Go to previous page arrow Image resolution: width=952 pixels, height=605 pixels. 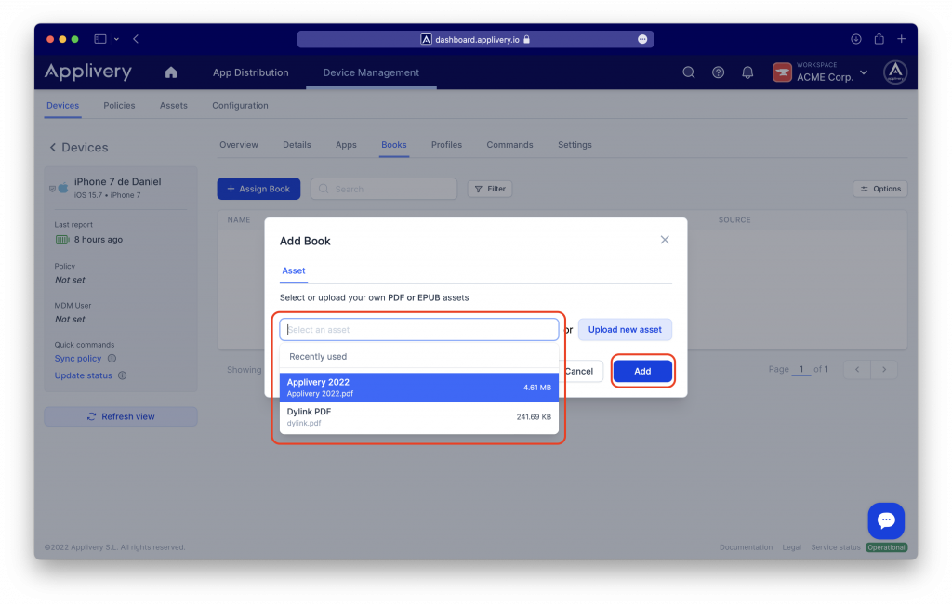[857, 369]
